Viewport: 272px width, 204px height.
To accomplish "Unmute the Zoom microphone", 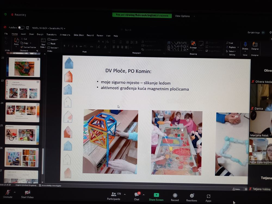I will pos(8,194).
